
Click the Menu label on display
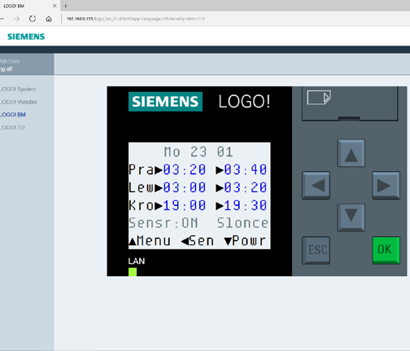click(154, 241)
